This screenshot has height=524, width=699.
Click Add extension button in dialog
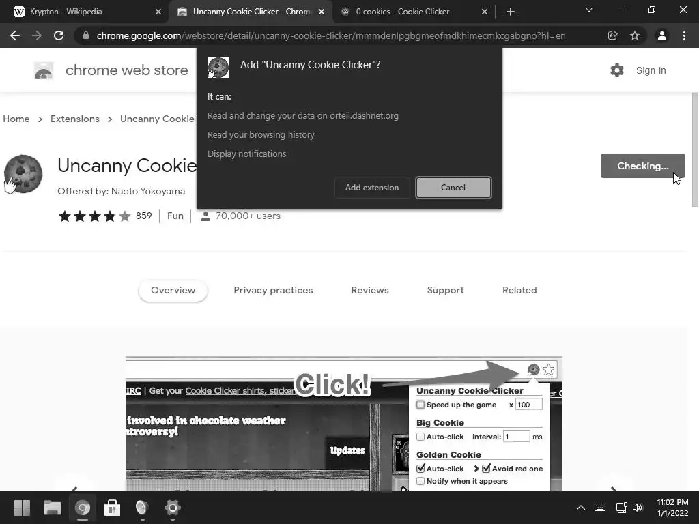click(x=372, y=188)
